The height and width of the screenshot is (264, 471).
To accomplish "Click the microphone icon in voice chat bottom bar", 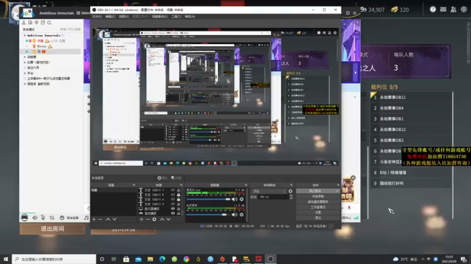I will pyautogui.click(x=43, y=218).
